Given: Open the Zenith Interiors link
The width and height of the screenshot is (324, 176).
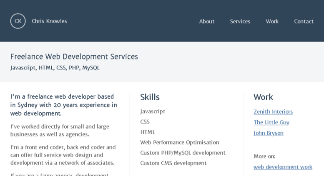Looking at the screenshot, I should coord(273,112).
